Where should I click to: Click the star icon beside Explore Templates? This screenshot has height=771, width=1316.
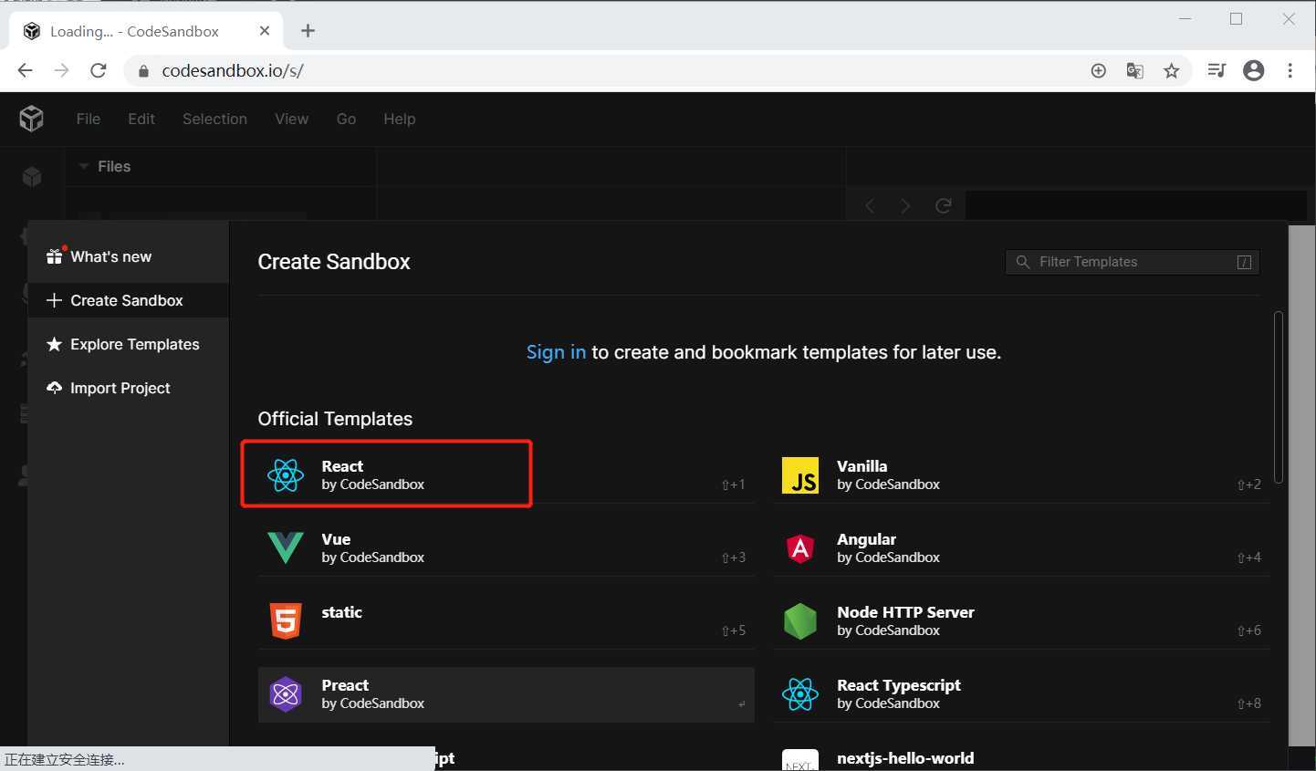pos(54,344)
